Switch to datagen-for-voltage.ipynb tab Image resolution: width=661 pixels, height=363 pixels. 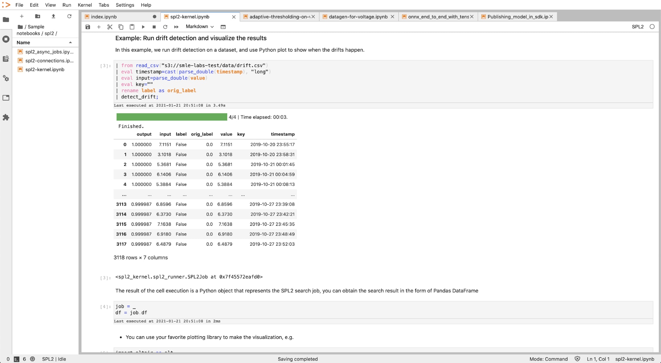(358, 17)
